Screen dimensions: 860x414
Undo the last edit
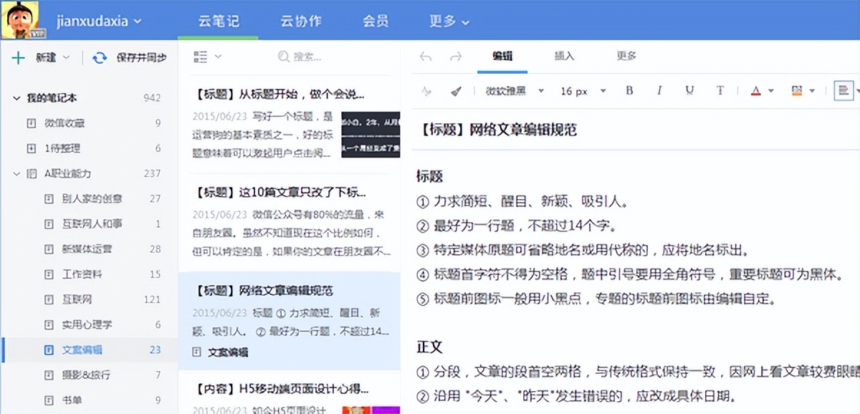pos(425,55)
